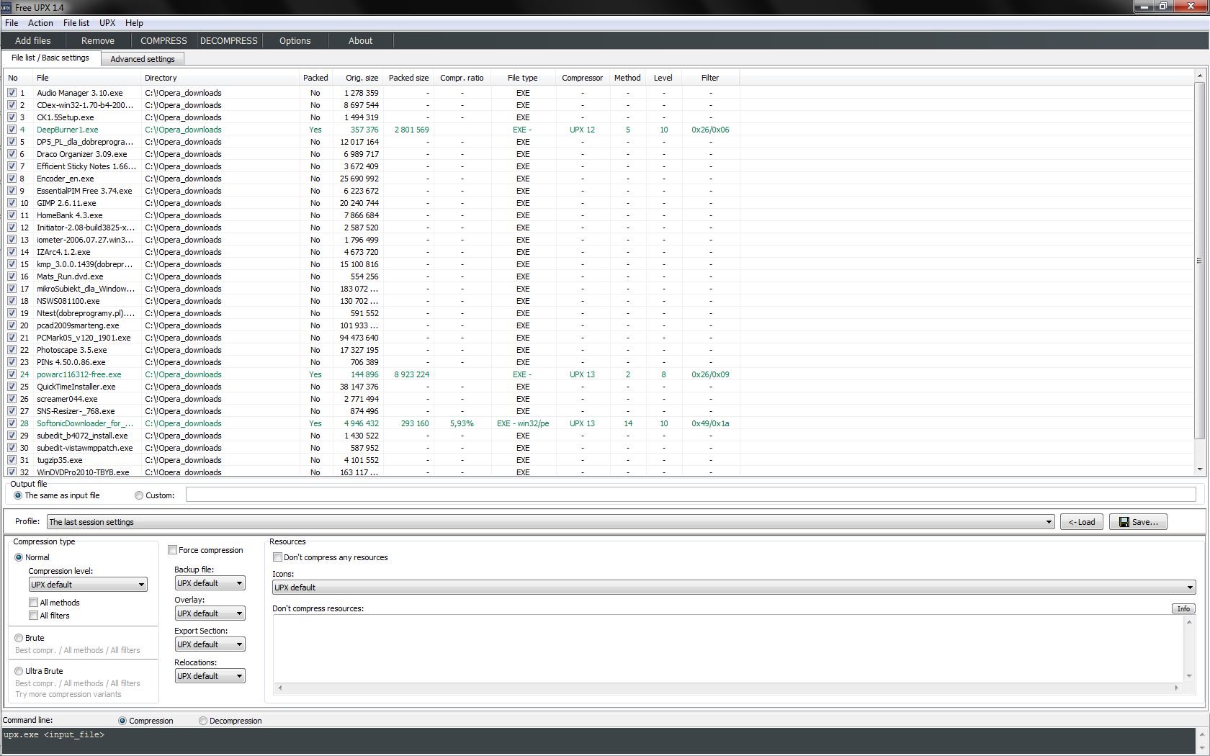Open the Help menu
Image resolution: width=1210 pixels, height=756 pixels.
134,23
